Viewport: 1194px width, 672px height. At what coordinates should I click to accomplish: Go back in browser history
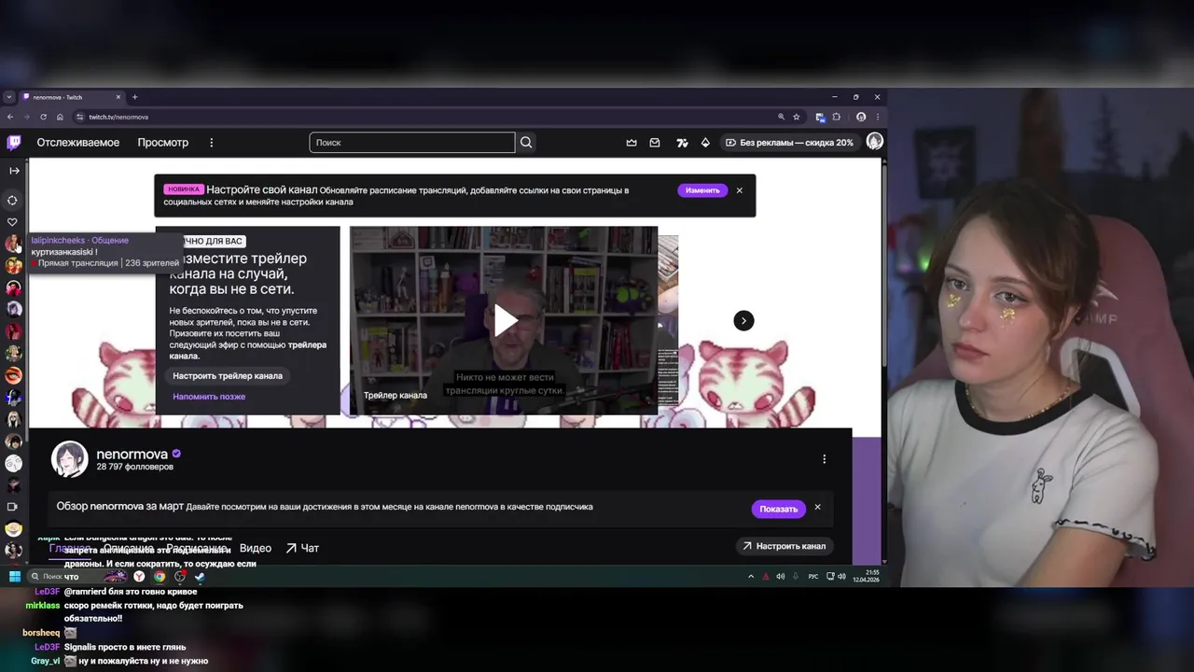(x=10, y=117)
